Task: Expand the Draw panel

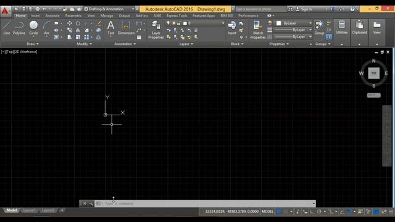Action: coord(33,44)
